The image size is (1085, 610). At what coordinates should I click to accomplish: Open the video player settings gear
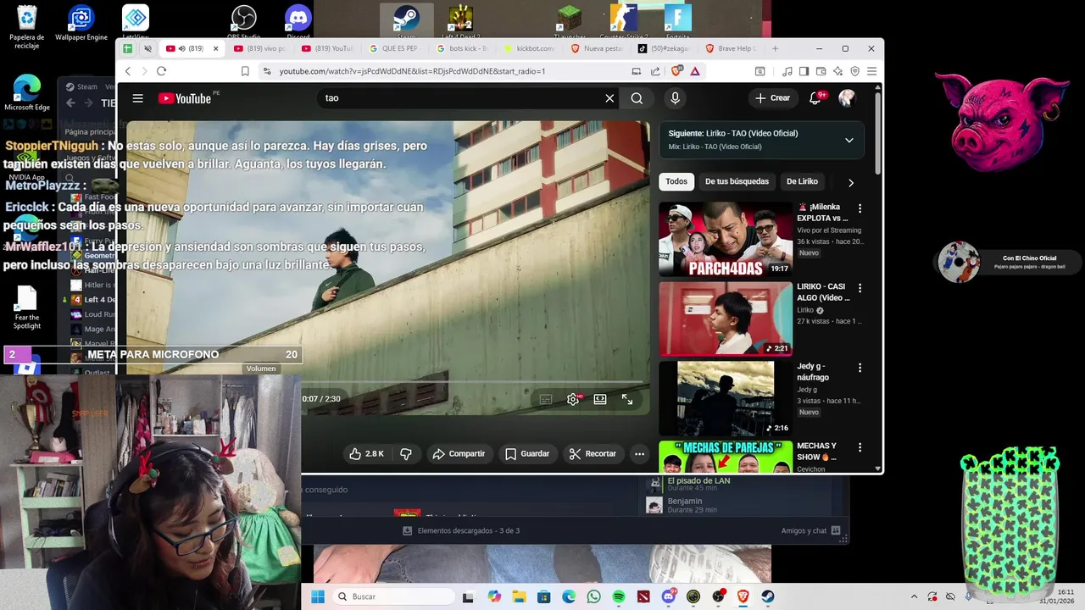(x=573, y=399)
